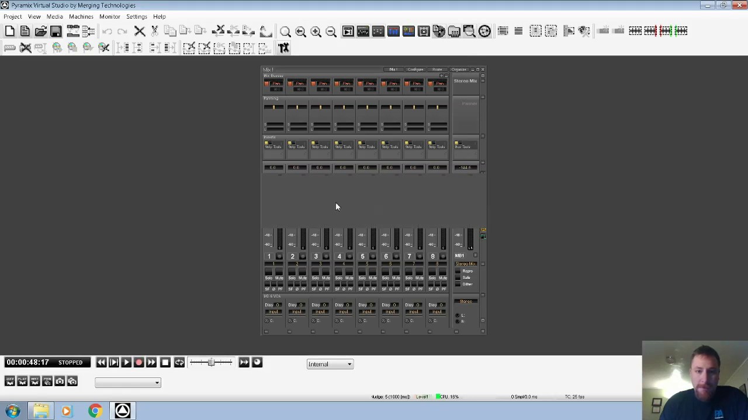This screenshot has height=420, width=748.
Task: Click Bus Tools insert on Stereo Mix
Action: (466, 145)
